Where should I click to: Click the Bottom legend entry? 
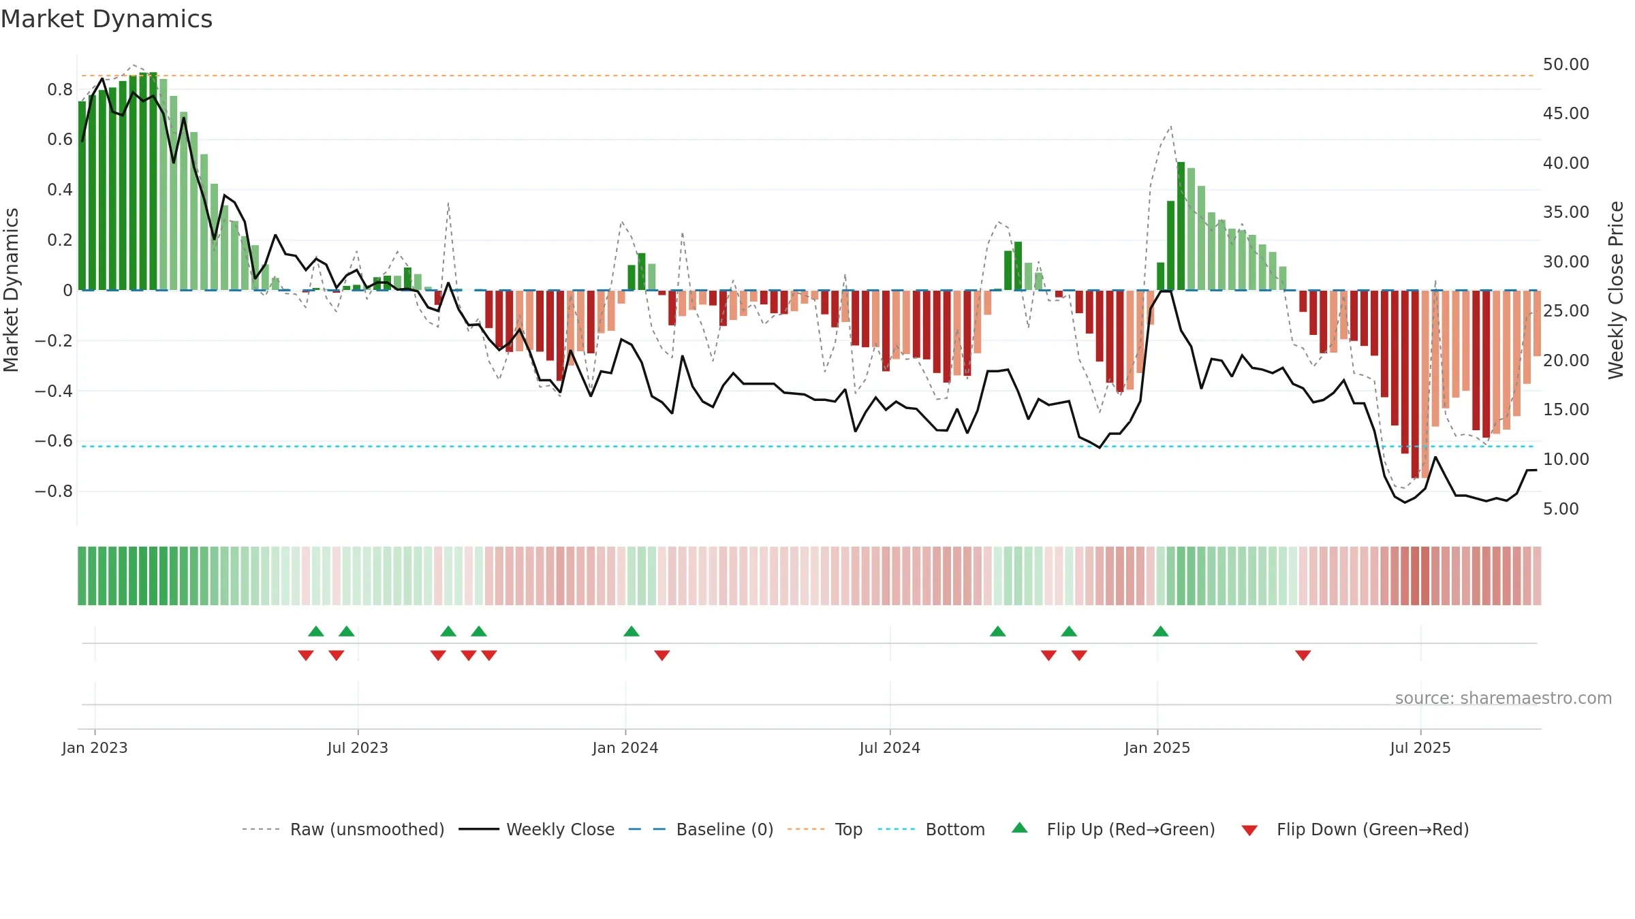tap(931, 829)
